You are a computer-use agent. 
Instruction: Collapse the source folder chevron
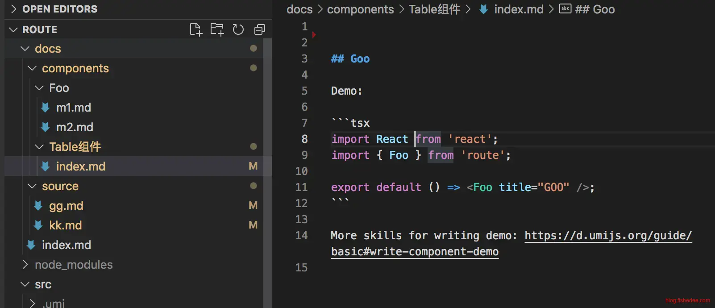(x=32, y=186)
